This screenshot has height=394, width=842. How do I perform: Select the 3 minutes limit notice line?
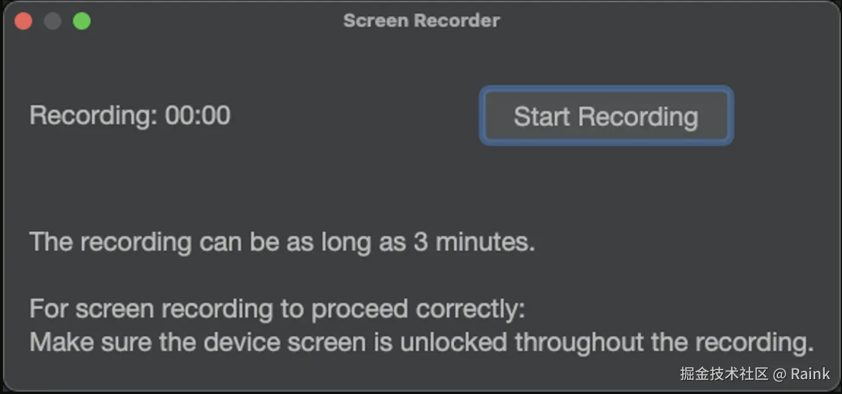point(282,242)
